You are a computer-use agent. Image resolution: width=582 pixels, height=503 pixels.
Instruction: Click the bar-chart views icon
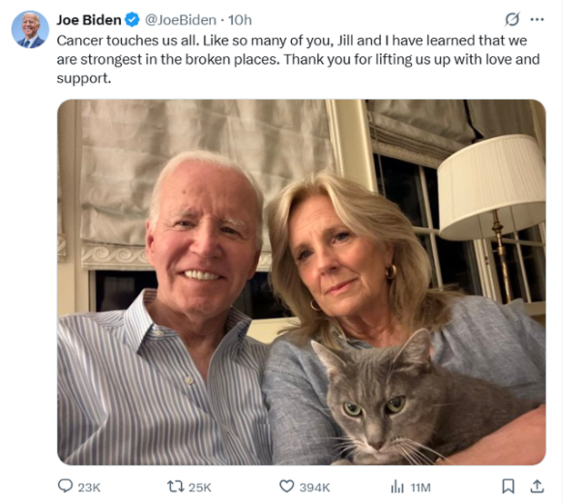[397, 487]
